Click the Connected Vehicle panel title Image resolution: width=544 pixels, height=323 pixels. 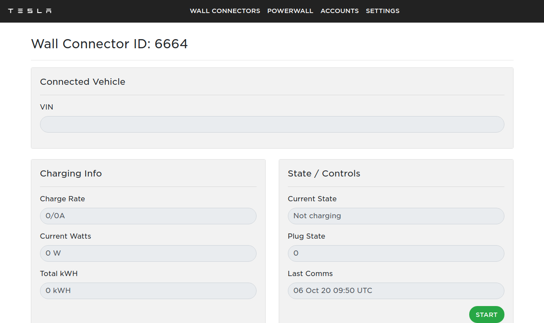83,82
